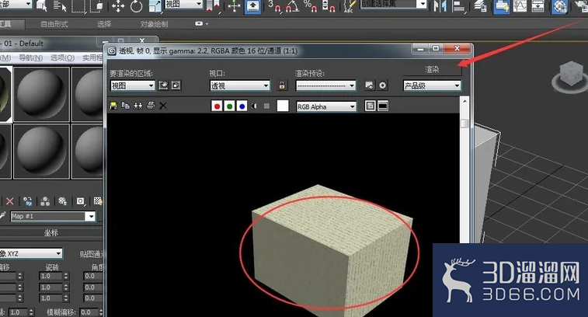Toggle the render window UI panel
Image resolution: width=588 pixels, height=317 pixels.
382,106
